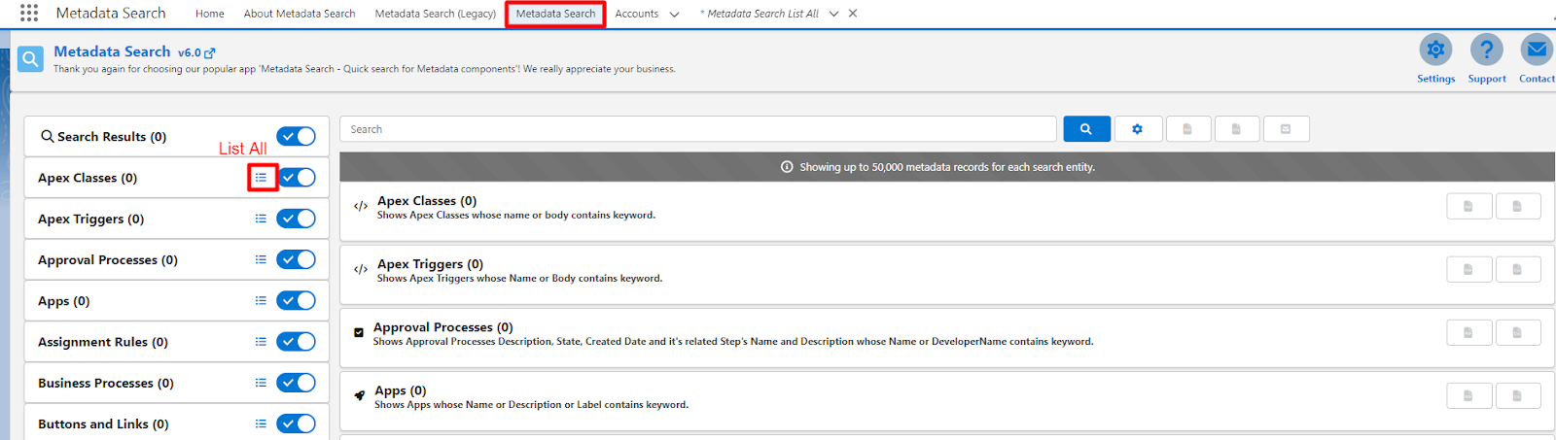Open search settings gear next to search button
This screenshot has height=440, width=1556.
[x=1138, y=129]
